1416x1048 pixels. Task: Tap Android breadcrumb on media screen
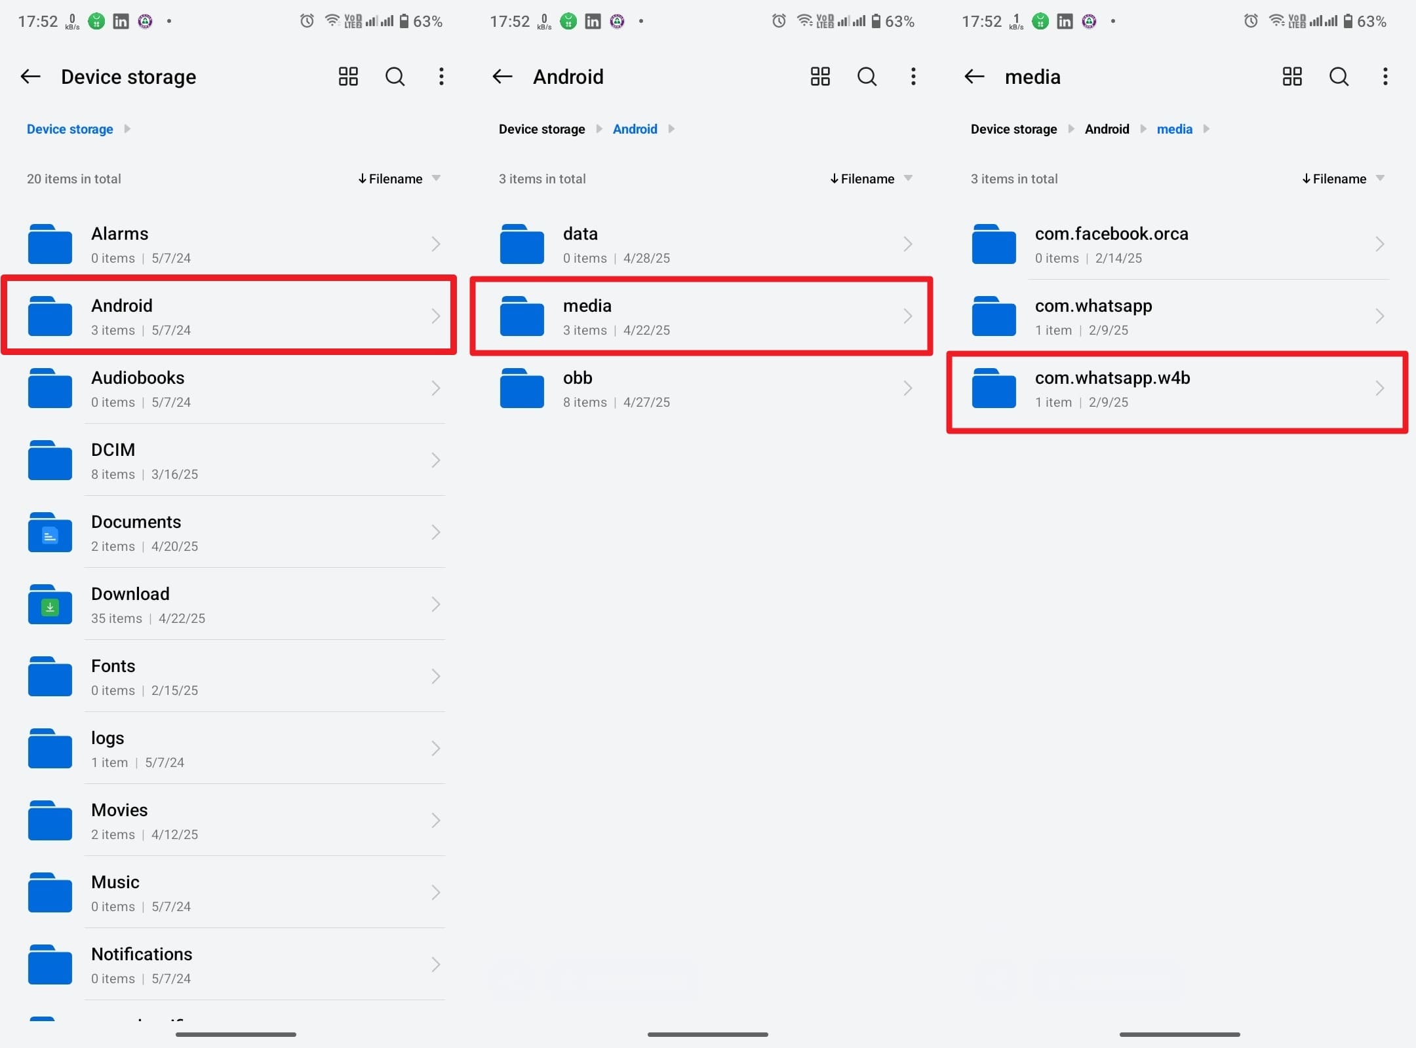(1107, 129)
